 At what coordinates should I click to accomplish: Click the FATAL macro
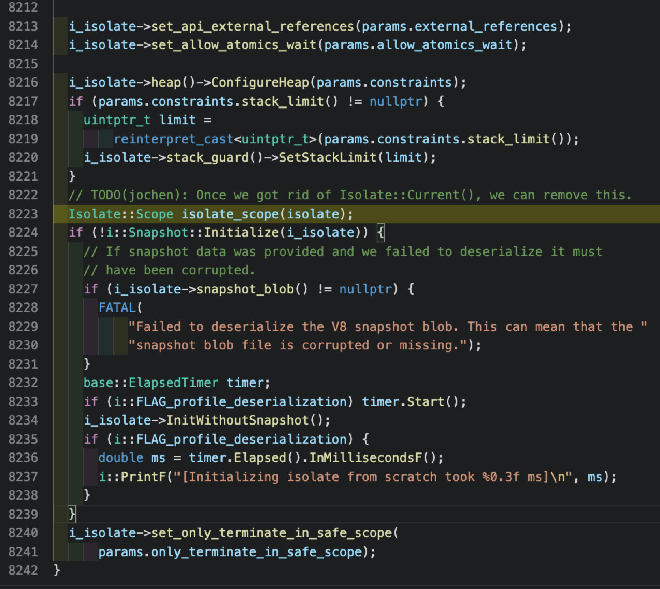117,307
